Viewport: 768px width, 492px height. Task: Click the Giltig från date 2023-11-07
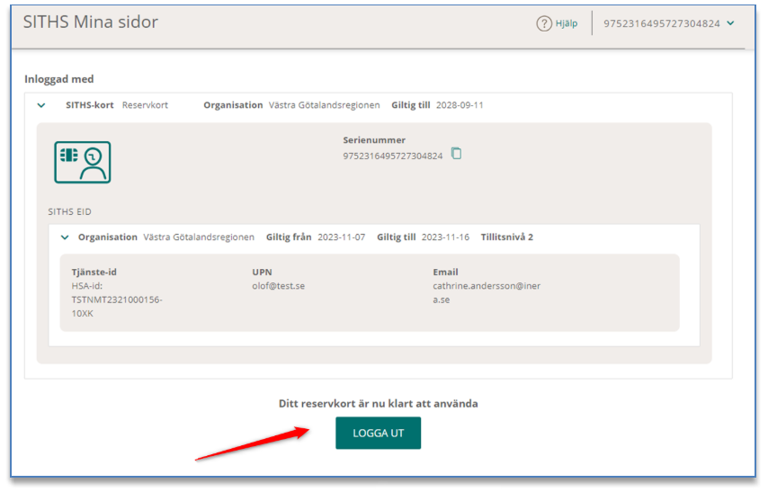pyautogui.click(x=341, y=237)
